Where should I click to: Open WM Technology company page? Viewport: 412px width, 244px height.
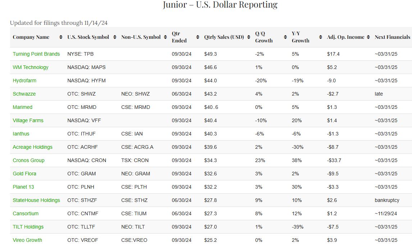(31, 67)
